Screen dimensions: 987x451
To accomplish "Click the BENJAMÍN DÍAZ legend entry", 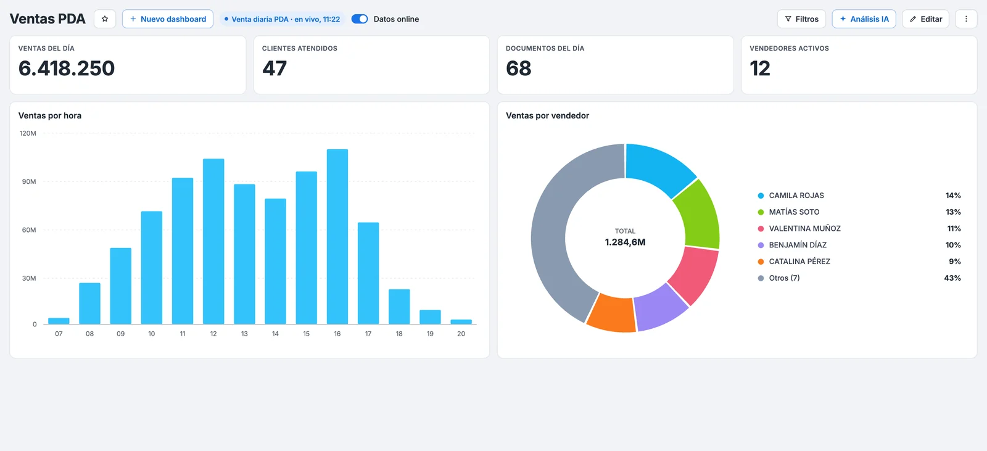I will 859,245.
